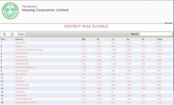This screenshot has height=105, width=174.
Task: Open KUMARAMBHEEM ASIFABAD district link
Action: click(x=29, y=50)
